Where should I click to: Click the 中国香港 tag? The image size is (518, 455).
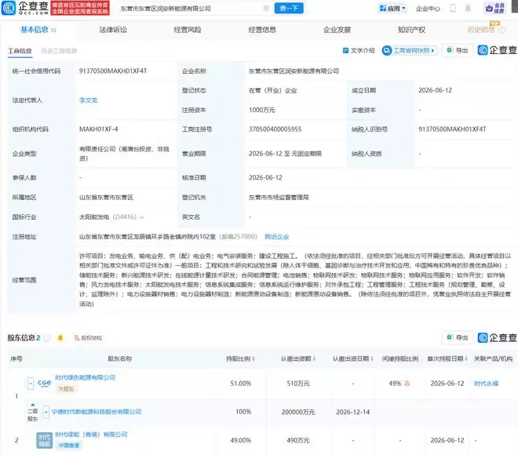tap(69, 446)
